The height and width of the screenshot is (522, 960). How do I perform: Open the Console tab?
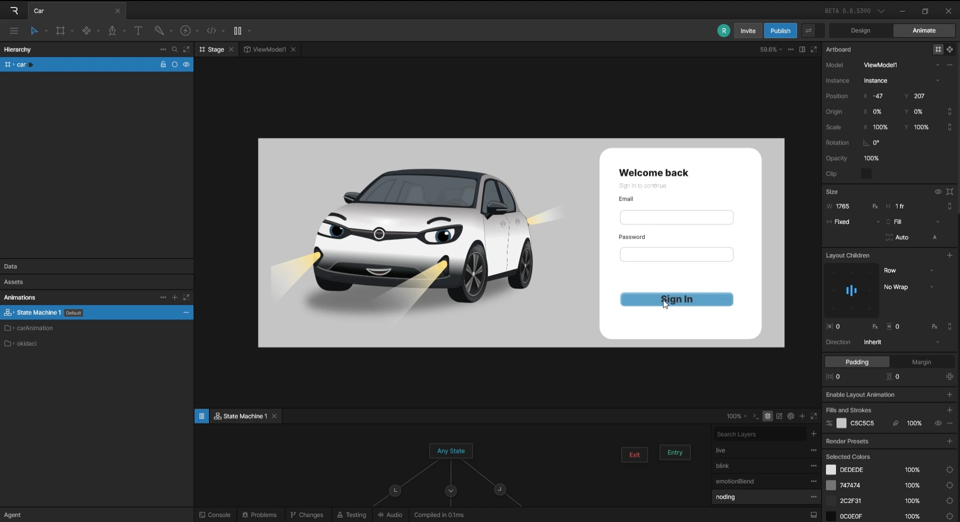[215, 515]
